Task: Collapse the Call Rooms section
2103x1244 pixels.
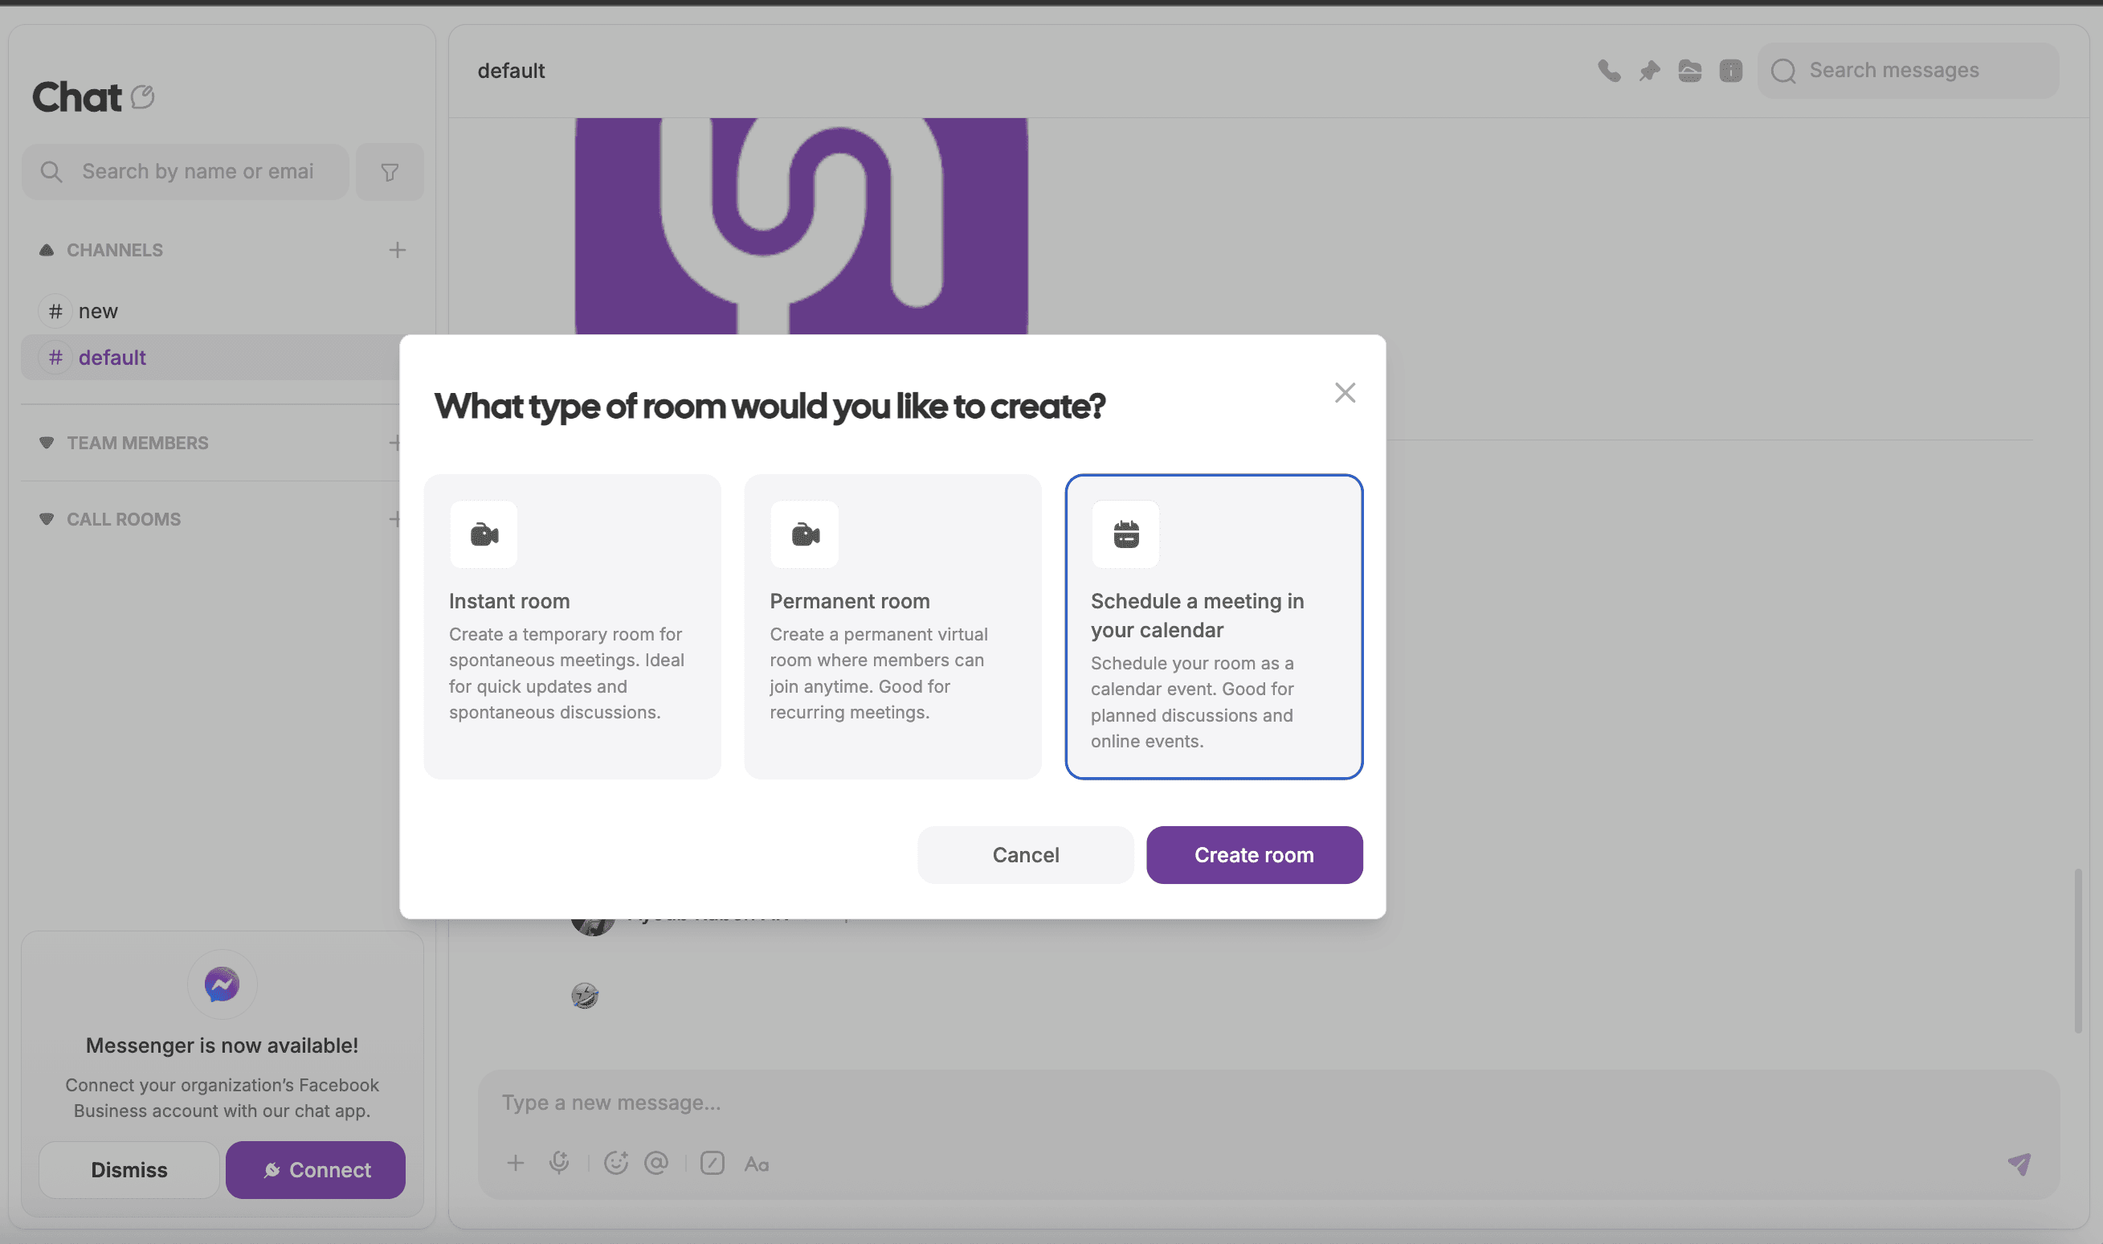Action: tap(47, 519)
